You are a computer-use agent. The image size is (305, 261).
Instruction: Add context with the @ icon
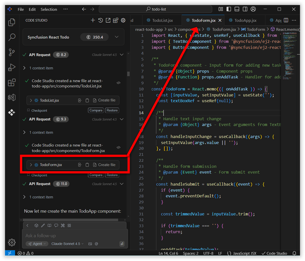click(x=97, y=244)
